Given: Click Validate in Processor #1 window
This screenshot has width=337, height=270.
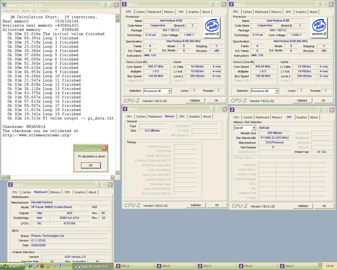Looking at the screenshot, I should (x=195, y=100).
